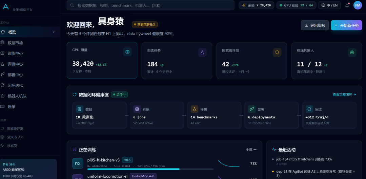Click the 账单 card icon in the sidebar
The image size is (366, 179).
click(3, 107)
